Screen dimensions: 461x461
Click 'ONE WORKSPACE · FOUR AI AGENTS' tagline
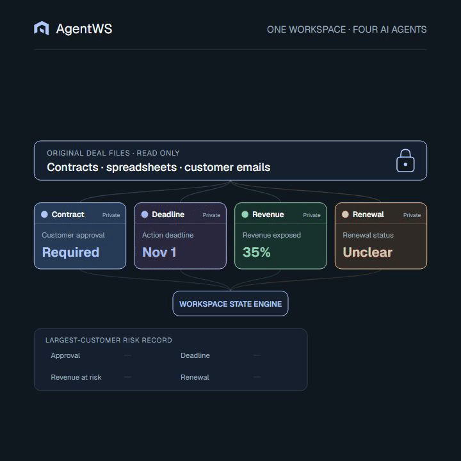346,29
